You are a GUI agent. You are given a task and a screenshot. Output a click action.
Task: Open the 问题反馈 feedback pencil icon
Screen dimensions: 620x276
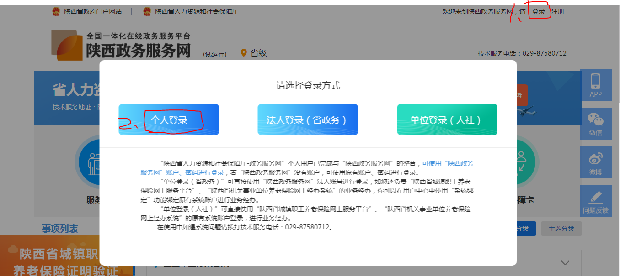point(595,202)
